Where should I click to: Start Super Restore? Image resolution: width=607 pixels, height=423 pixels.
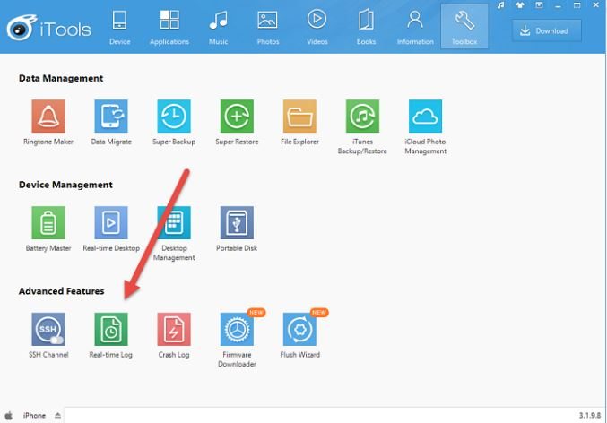[237, 116]
